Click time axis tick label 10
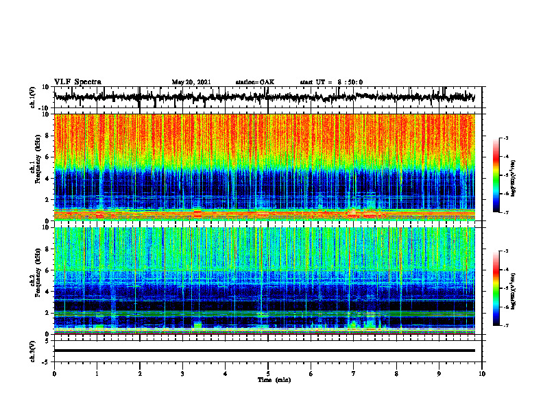 click(x=482, y=374)
